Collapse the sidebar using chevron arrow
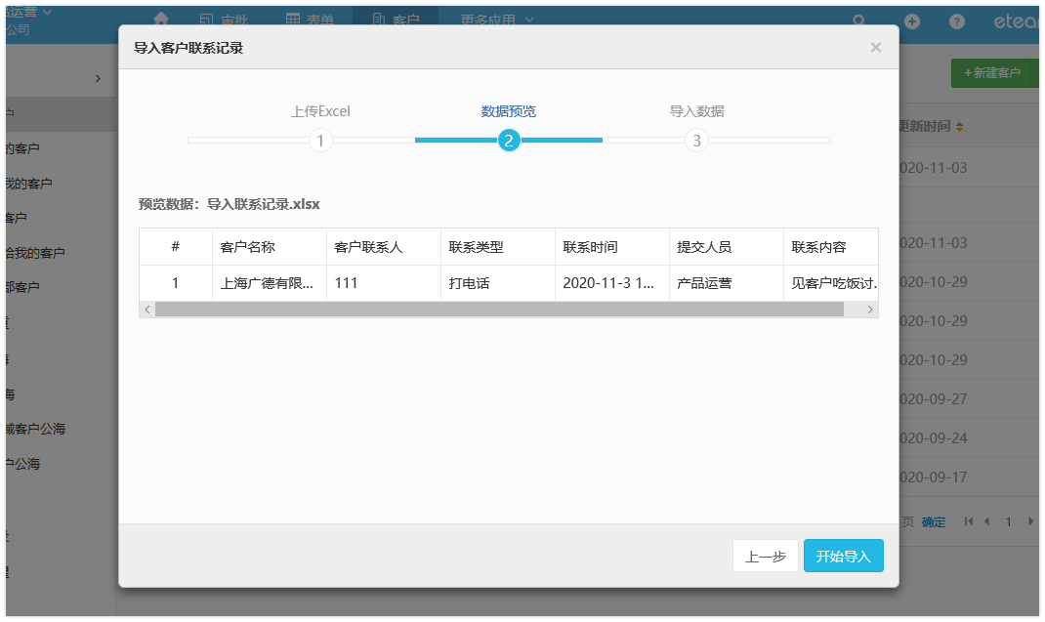The image size is (1045, 622). [98, 78]
